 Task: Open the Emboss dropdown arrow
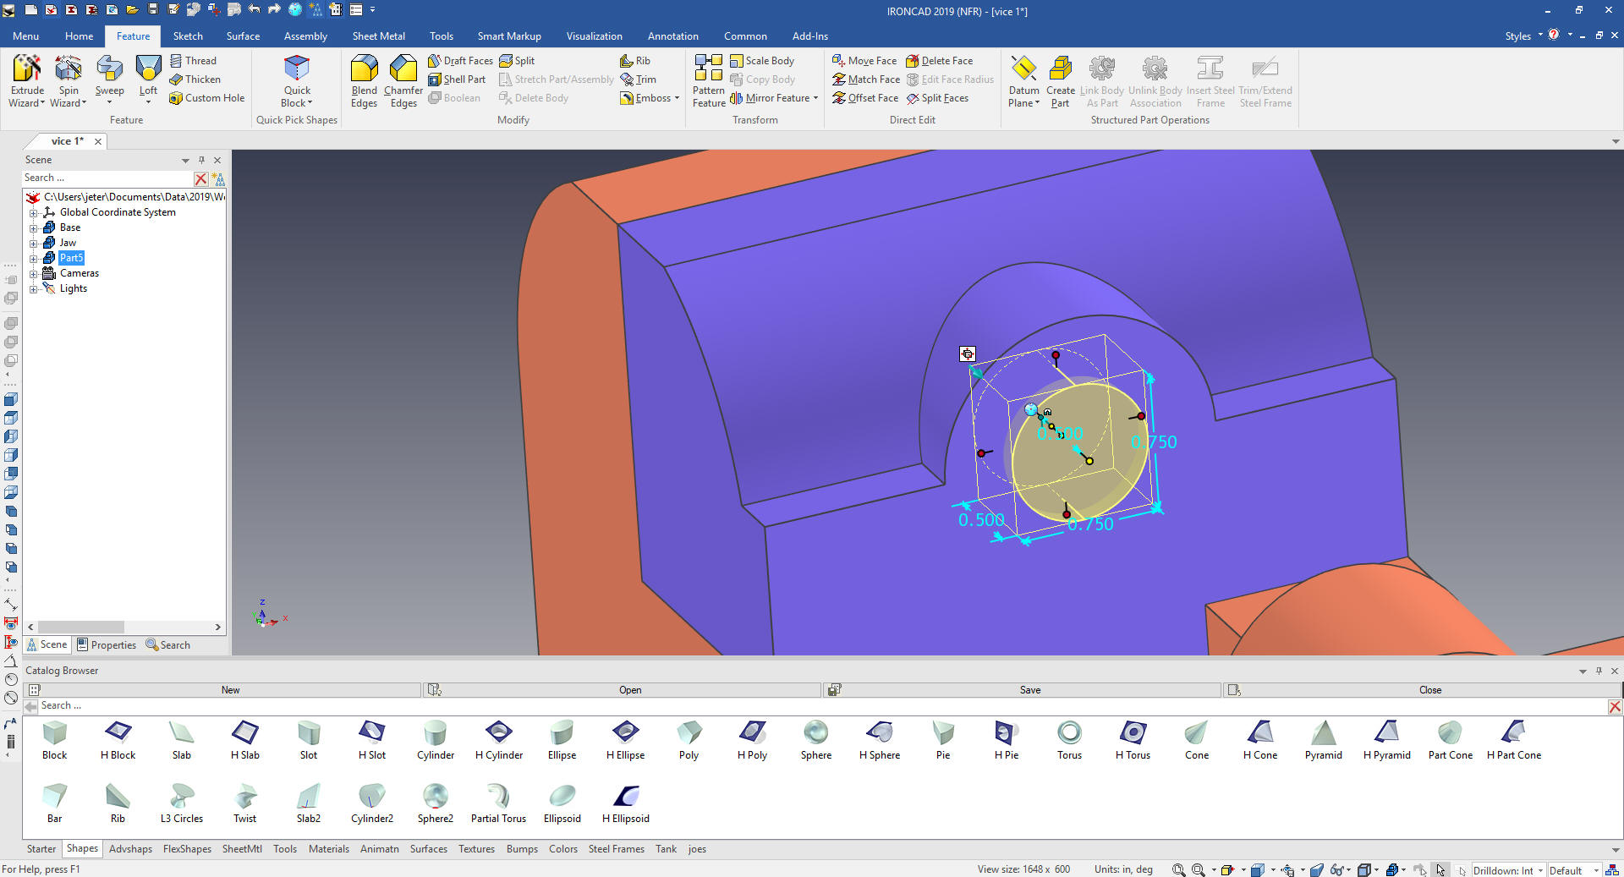point(678,98)
